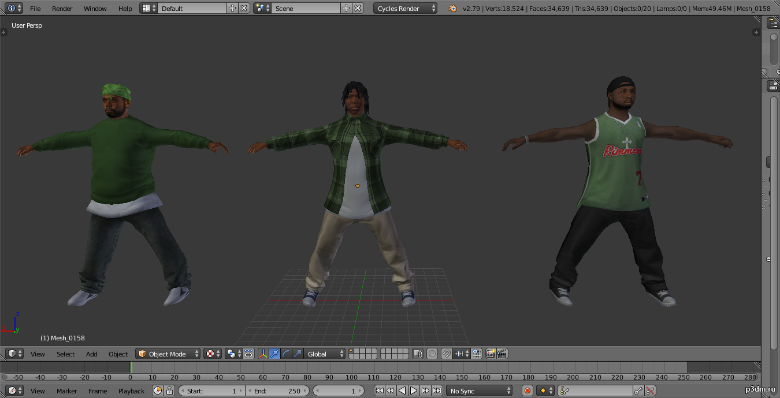Open the Playback menu
The image size is (780, 398).
tap(132, 391)
